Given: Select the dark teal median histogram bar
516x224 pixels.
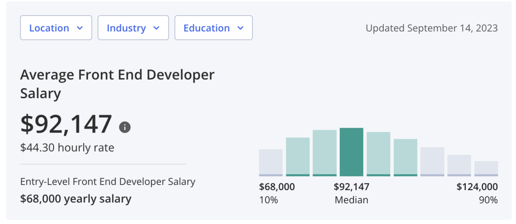Looking at the screenshot, I should click(x=352, y=152).
